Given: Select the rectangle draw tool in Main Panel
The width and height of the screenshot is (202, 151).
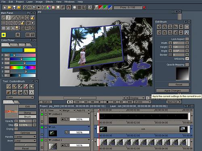Looking at the screenshot, I should [23, 18].
